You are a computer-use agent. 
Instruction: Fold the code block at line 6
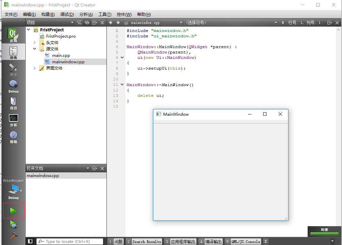click(x=122, y=58)
